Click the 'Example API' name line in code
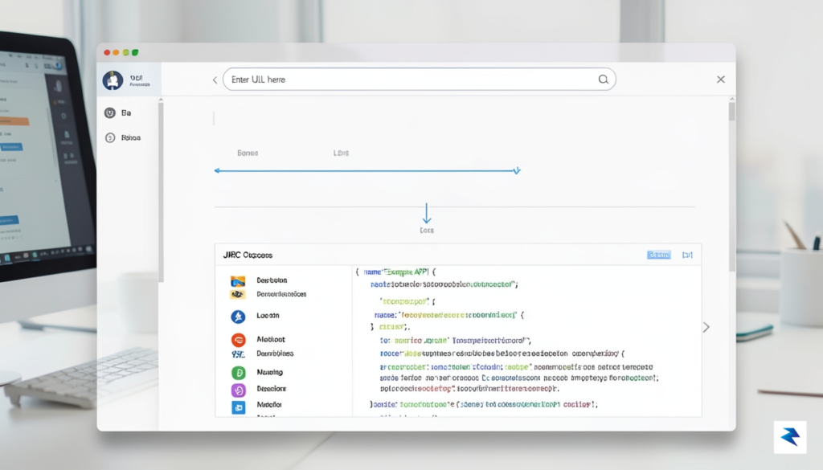This screenshot has height=470, width=823. coord(395,272)
